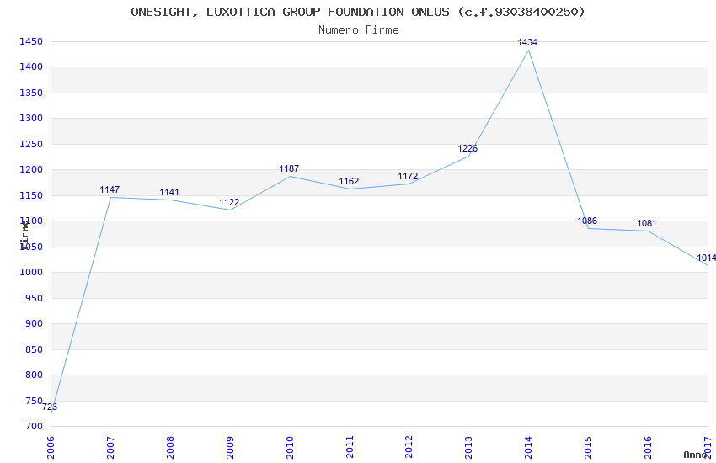Click the Anno axis title
Viewport: 716px width, 463px height.
(695, 455)
